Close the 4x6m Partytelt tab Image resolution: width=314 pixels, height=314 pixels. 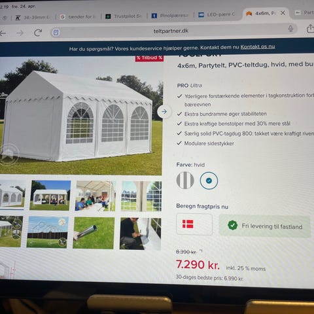pyautogui.click(x=283, y=13)
